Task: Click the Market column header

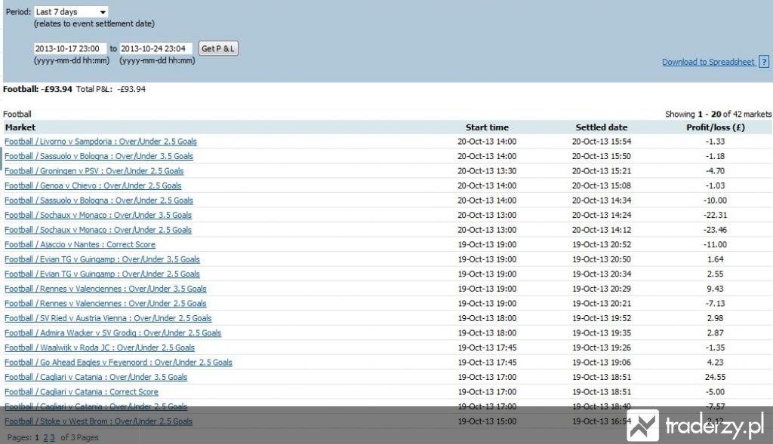Action: coord(20,127)
